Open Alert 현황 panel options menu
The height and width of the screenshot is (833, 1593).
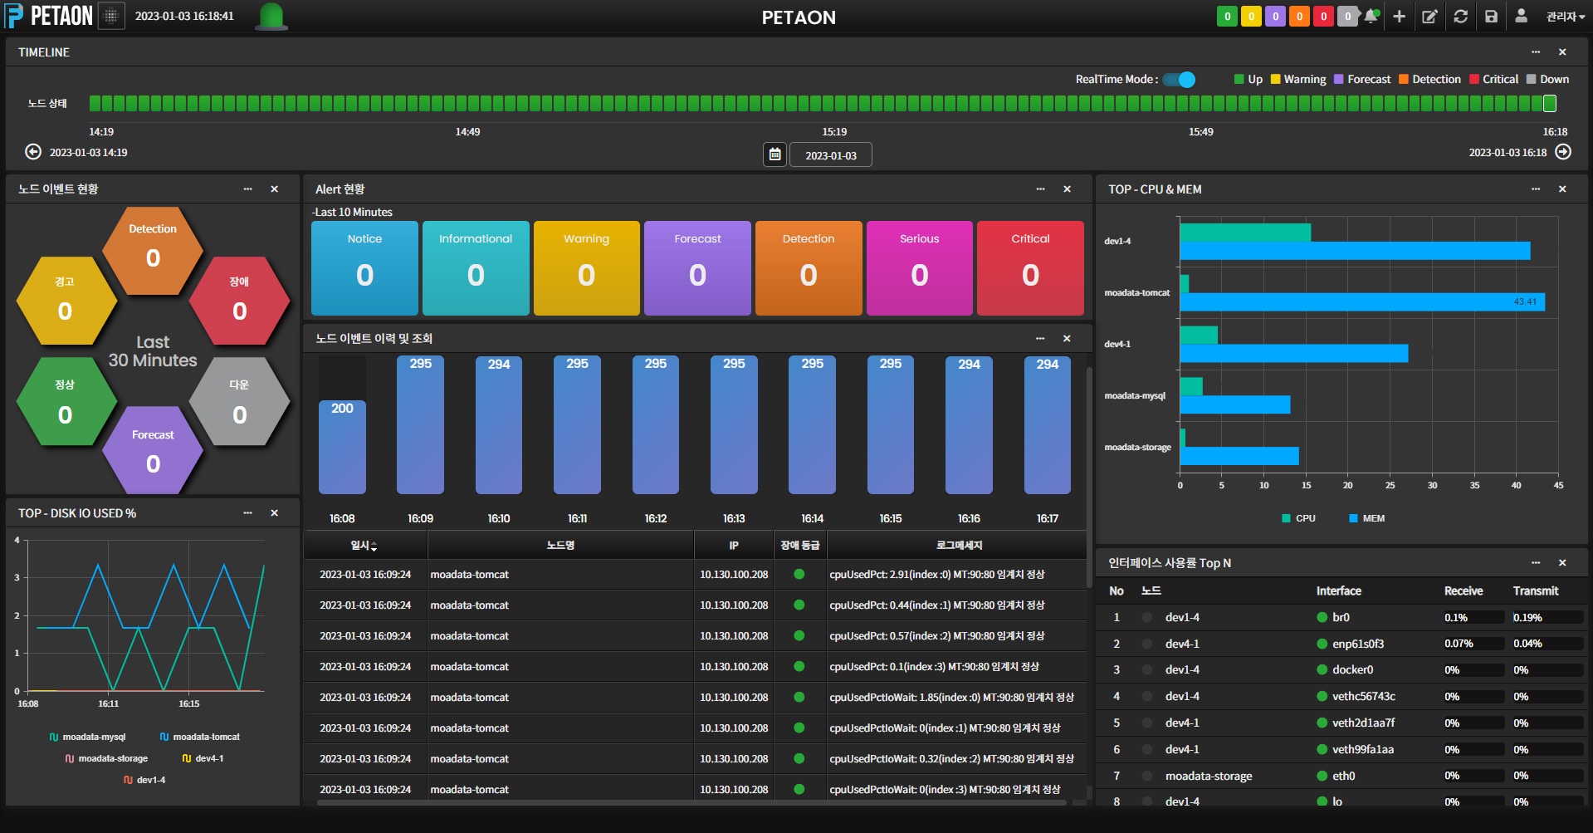pyautogui.click(x=1040, y=189)
